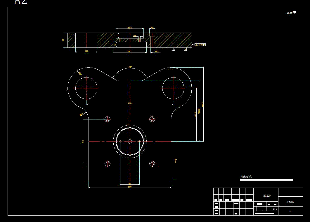Click the center hole of the plan view
The width and height of the screenshot is (310, 222).
coord(130,141)
